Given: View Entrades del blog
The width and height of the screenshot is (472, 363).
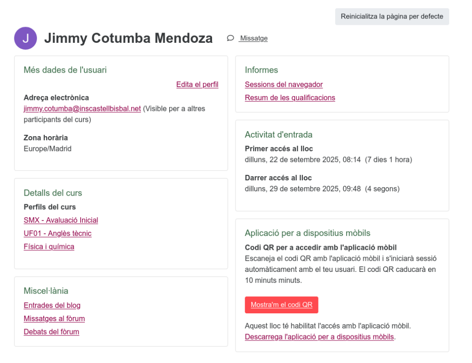Looking at the screenshot, I should tap(52, 305).
